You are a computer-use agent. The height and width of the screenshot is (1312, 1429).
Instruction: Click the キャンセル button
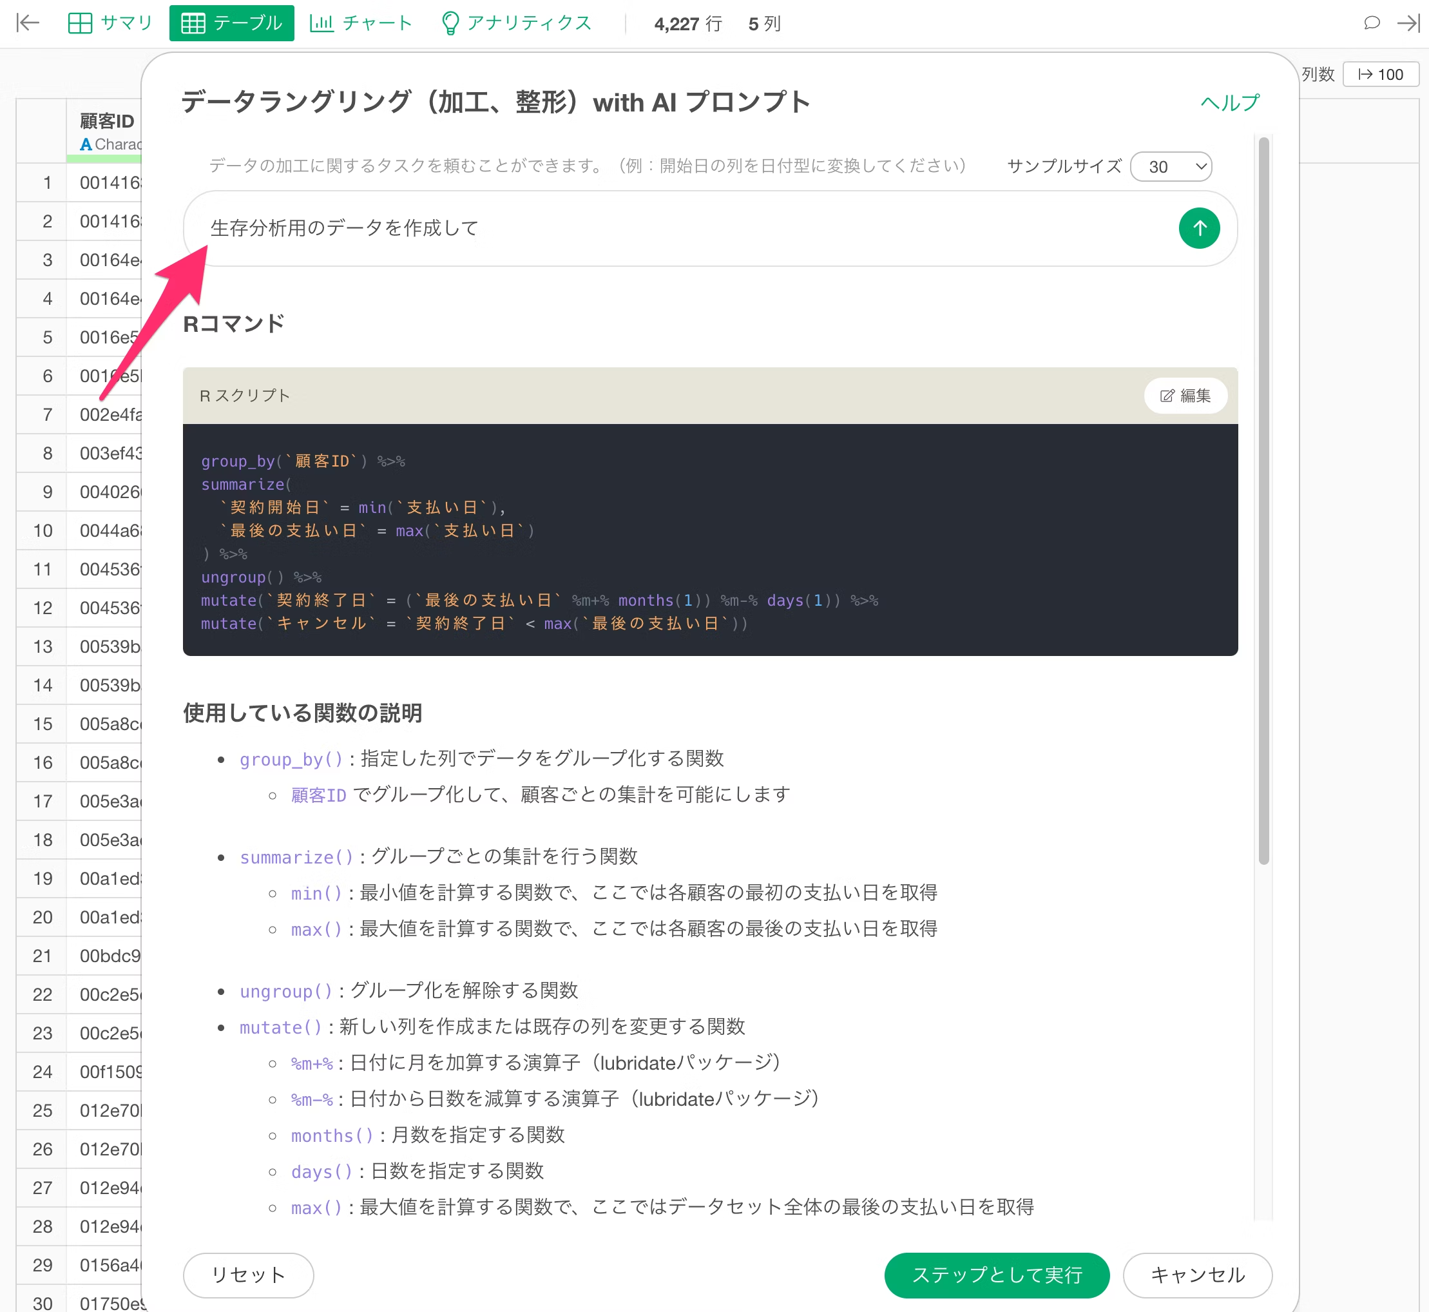(1197, 1275)
